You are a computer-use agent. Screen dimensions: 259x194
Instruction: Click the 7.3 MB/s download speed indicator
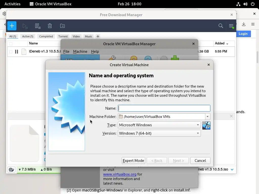point(27,169)
